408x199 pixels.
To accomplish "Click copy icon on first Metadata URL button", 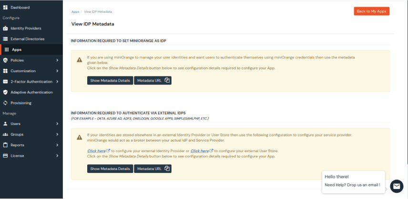I will click(167, 80).
